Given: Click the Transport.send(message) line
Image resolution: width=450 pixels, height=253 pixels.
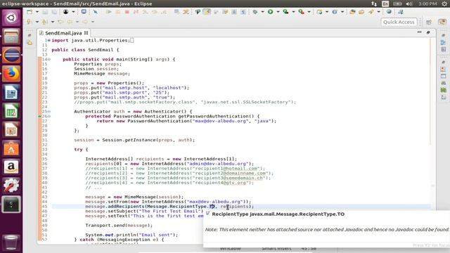Looking at the screenshot, I should 119,226.
